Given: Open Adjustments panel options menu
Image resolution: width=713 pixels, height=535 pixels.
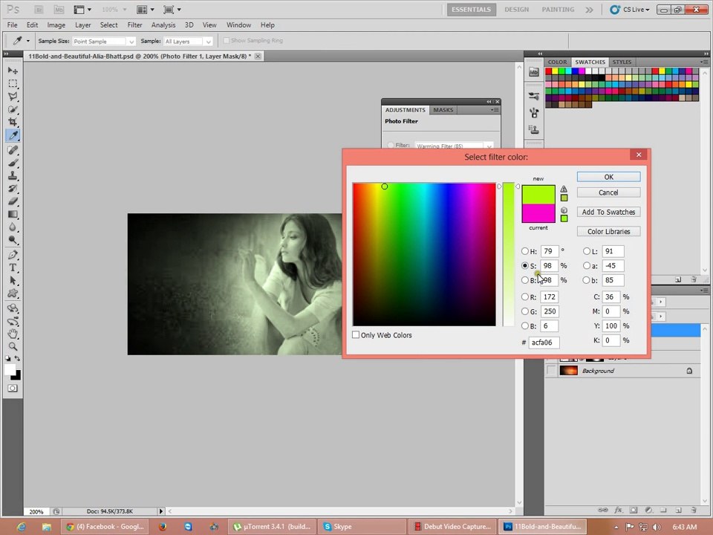Looking at the screenshot, I should pyautogui.click(x=495, y=110).
